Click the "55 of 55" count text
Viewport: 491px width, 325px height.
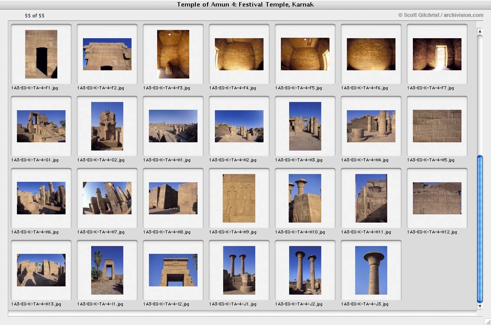(x=34, y=16)
